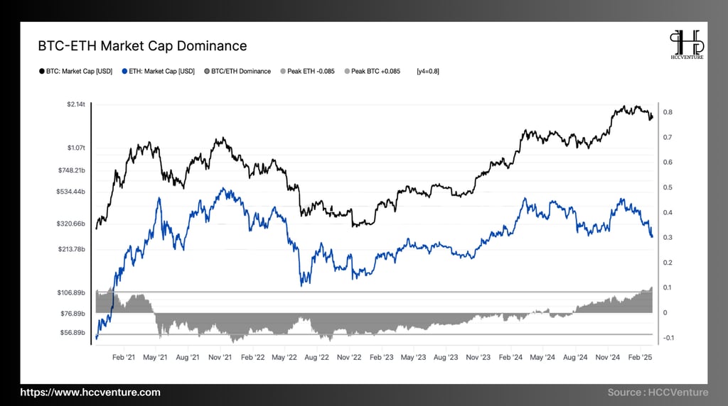Click the HCCVenture logo
This screenshot has width=728, height=406.
(687, 45)
